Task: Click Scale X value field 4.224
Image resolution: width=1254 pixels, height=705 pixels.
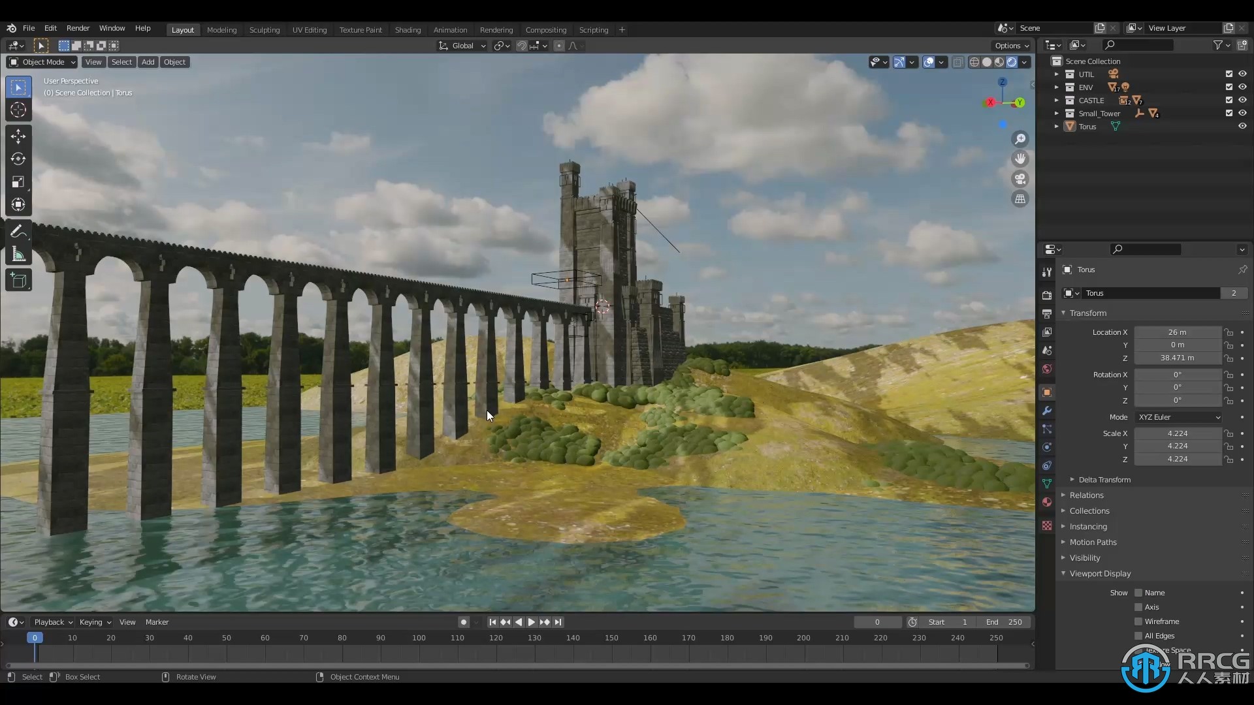Action: (1178, 433)
